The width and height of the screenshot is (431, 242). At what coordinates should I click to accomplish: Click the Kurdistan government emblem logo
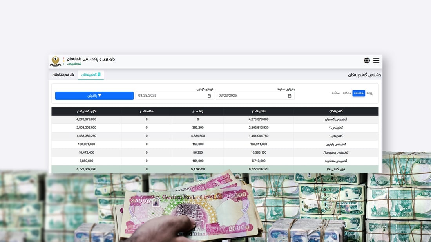(x=56, y=61)
